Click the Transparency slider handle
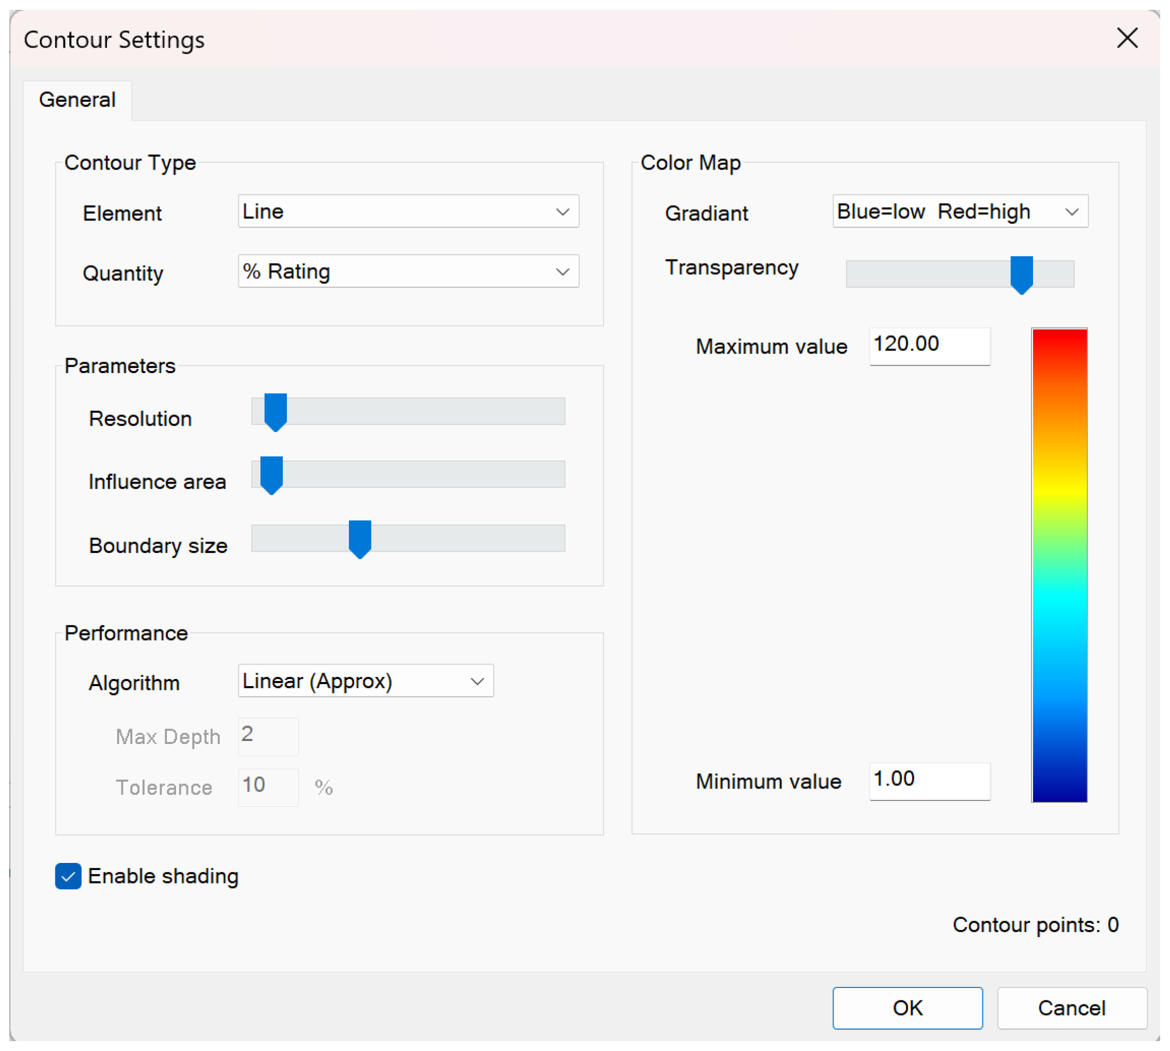This screenshot has width=1170, height=1051. (1021, 274)
